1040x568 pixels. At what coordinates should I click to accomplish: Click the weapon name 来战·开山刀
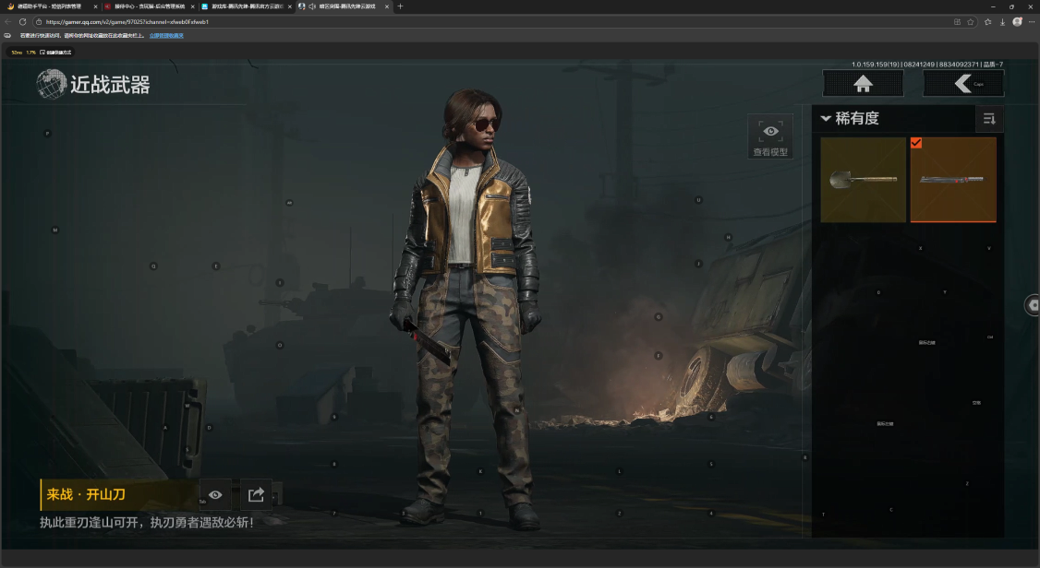[86, 494]
